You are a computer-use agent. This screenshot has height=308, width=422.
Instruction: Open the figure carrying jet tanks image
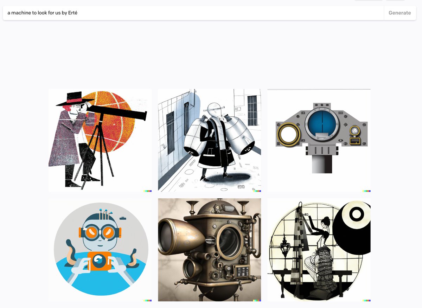tap(210, 140)
